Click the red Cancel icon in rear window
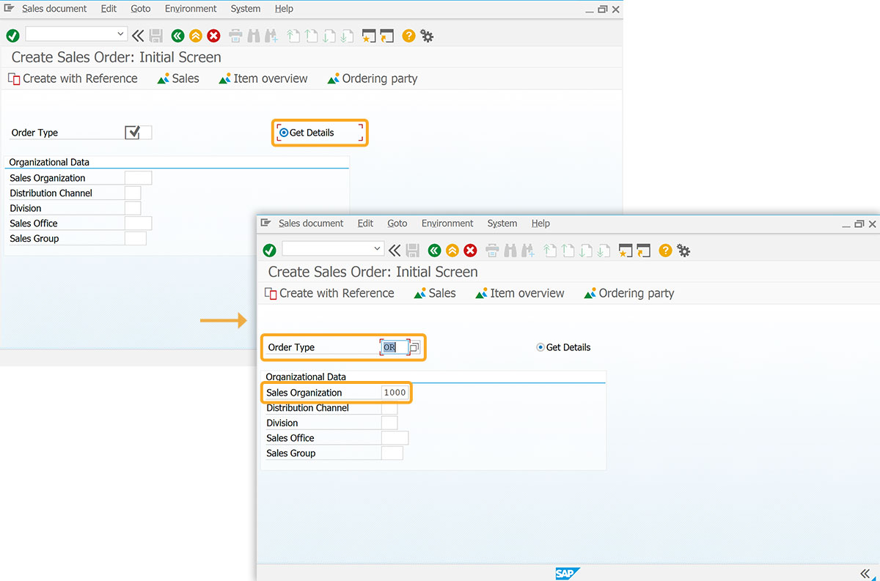Viewport: 880px width, 581px height. click(x=213, y=35)
